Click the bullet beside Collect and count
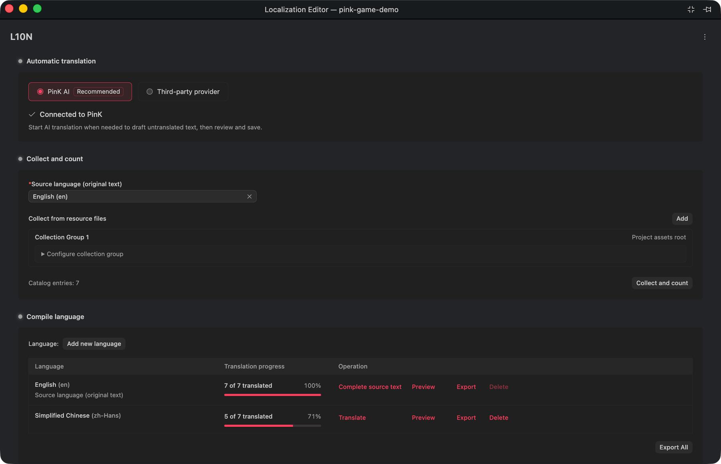The height and width of the screenshot is (464, 721). [x=20, y=159]
